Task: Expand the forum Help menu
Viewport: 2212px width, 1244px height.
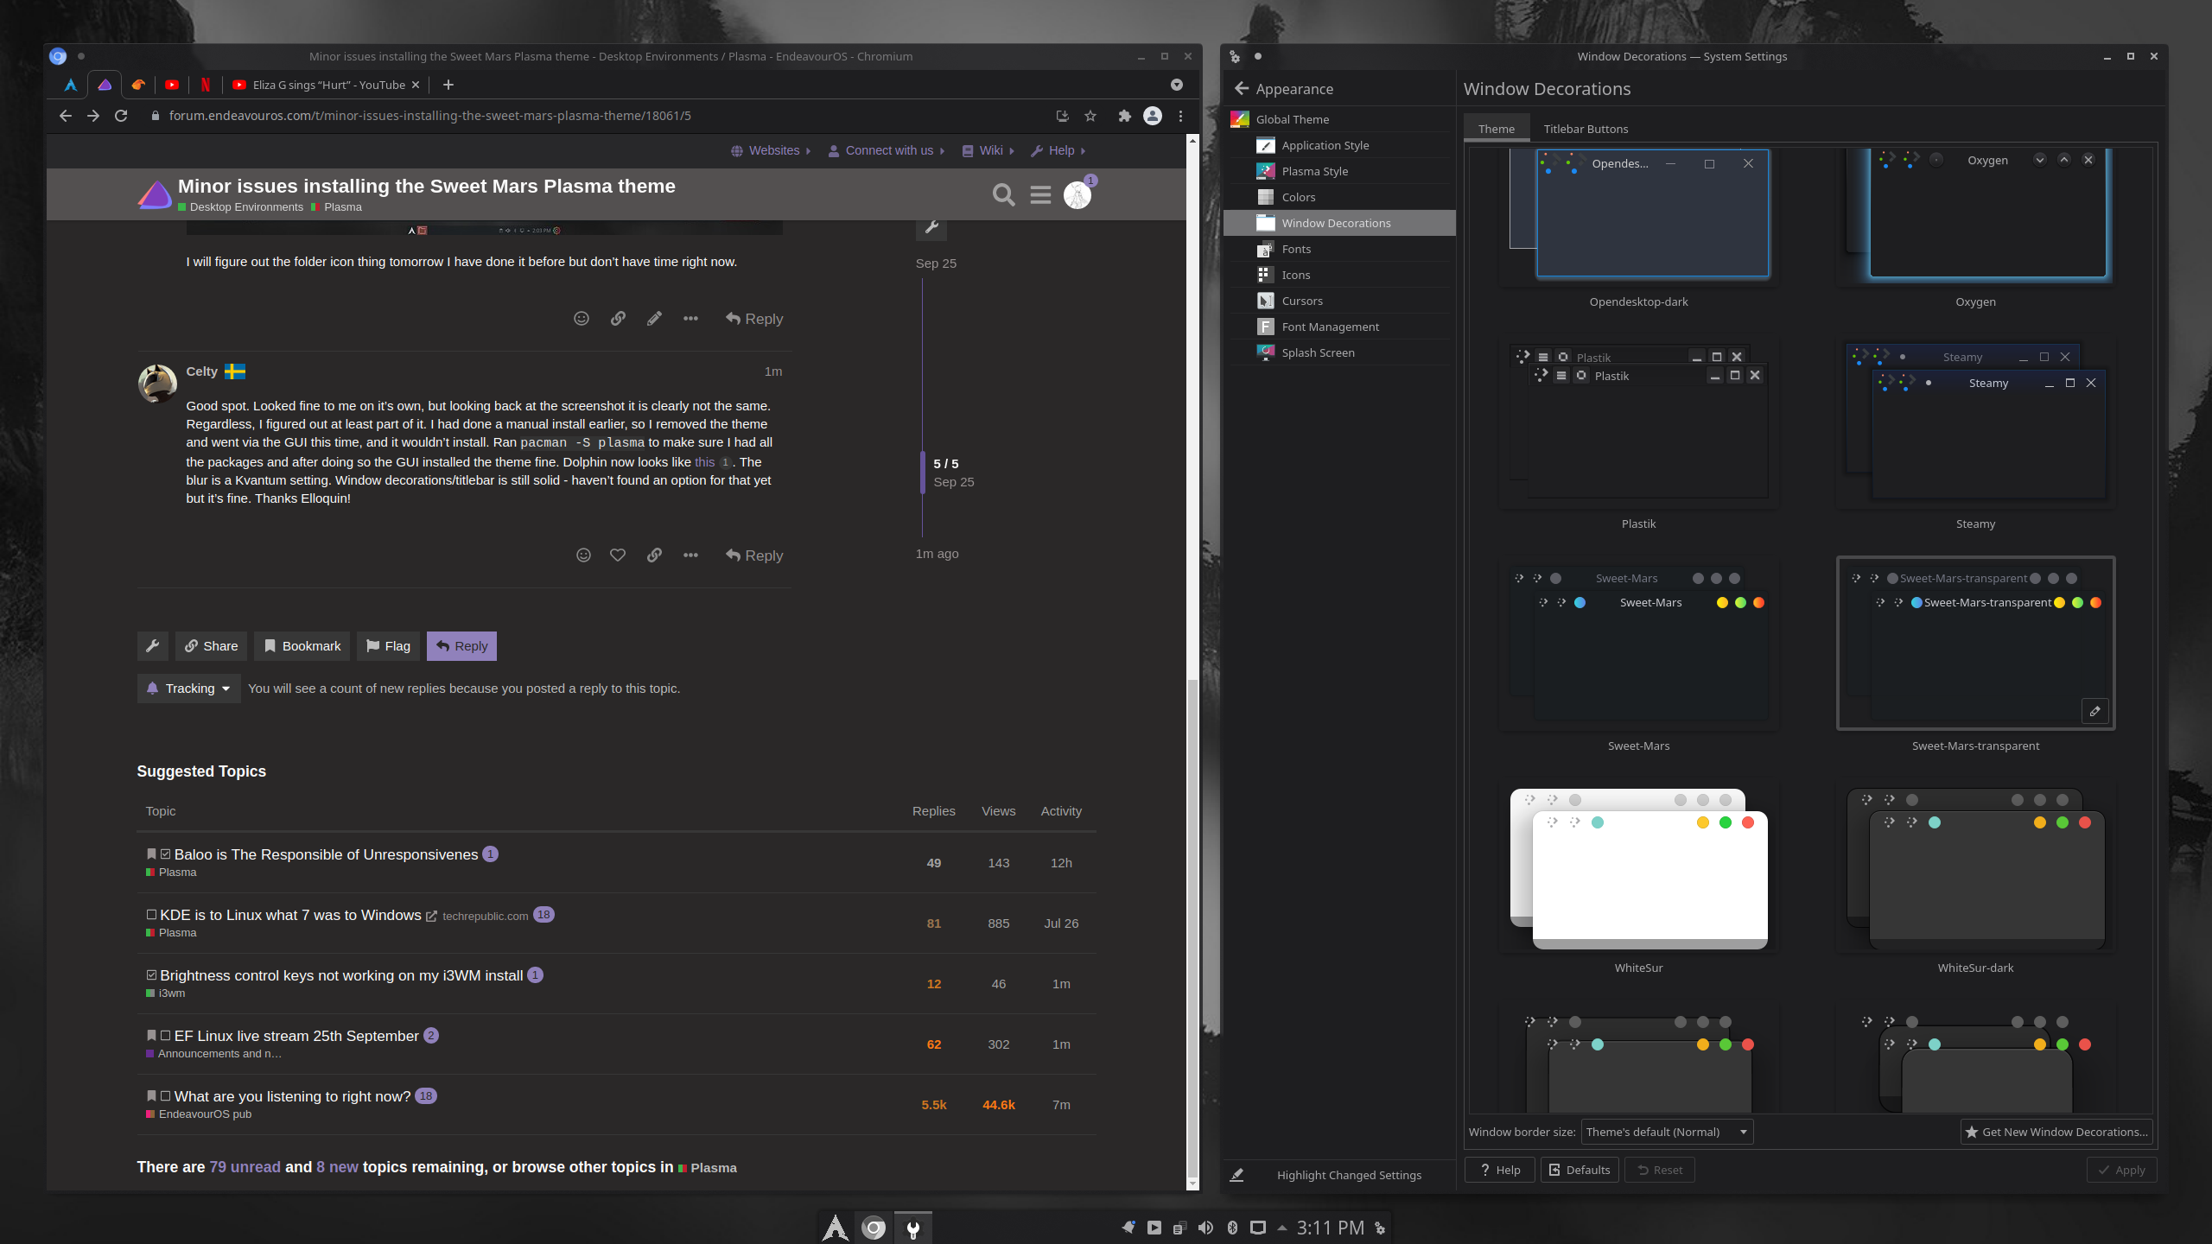Action: click(1058, 150)
